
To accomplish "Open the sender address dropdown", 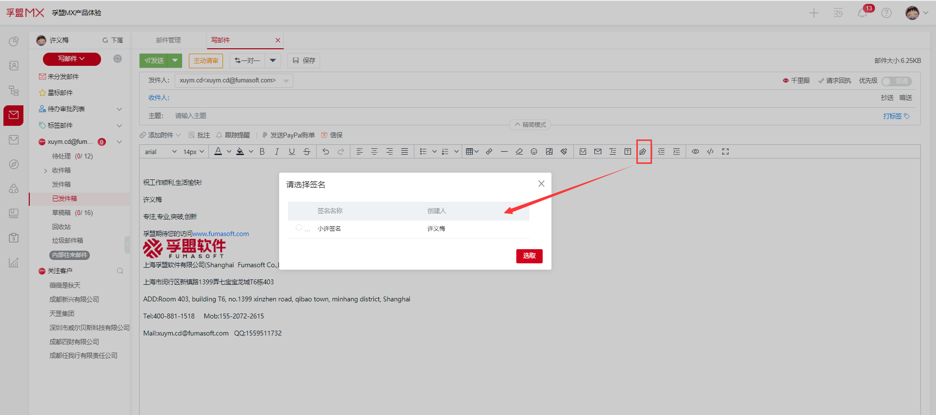I will (286, 80).
